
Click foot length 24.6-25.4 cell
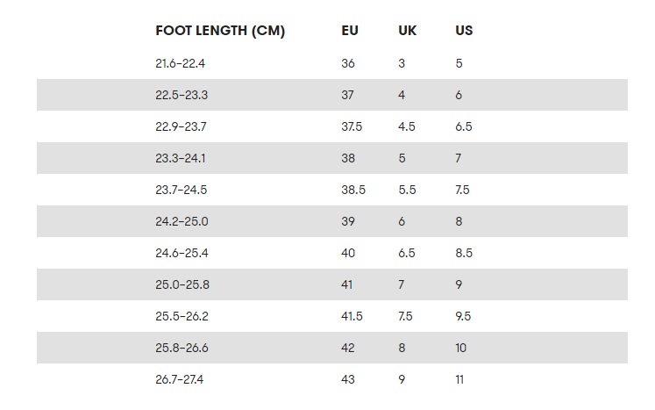point(182,253)
